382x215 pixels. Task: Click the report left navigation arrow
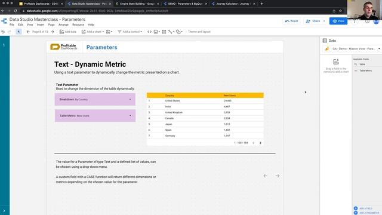[x=265, y=176]
